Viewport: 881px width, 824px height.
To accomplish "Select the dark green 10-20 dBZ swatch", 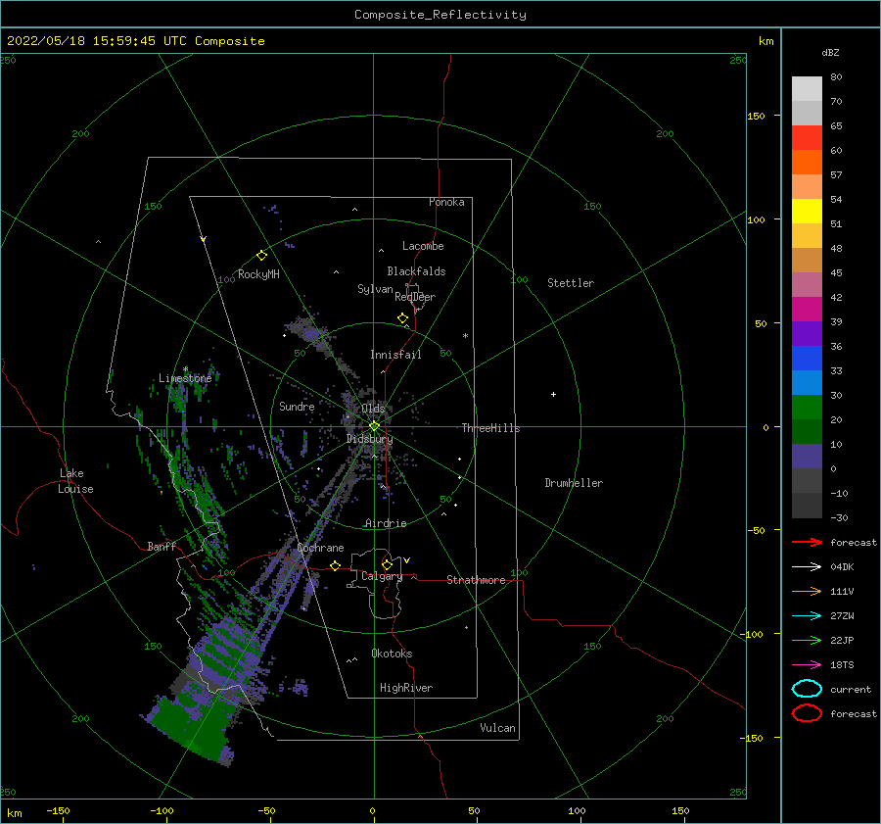I will pyautogui.click(x=807, y=431).
